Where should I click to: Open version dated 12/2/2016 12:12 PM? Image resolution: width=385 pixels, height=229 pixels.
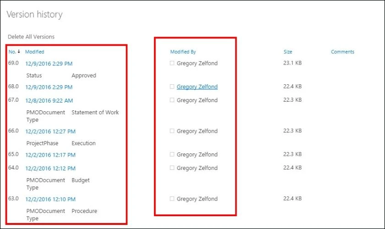pos(50,169)
